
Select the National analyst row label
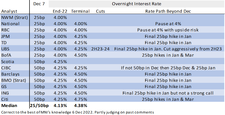click(10, 24)
